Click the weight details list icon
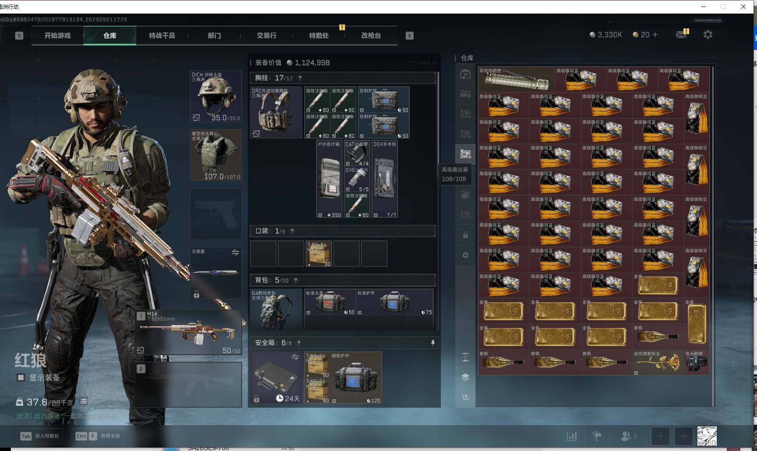Screen dimensions: 757x451 pyautogui.click(x=83, y=402)
